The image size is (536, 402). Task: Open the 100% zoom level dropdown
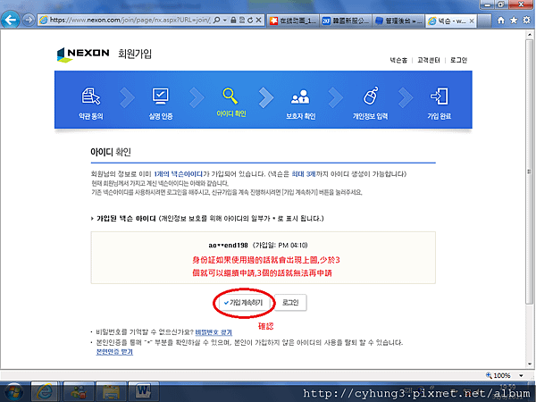tap(522, 375)
